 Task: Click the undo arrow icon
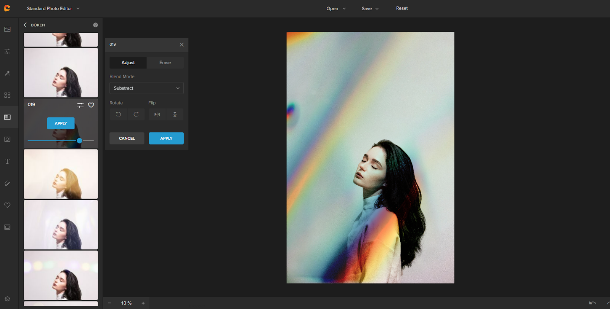coord(592,303)
